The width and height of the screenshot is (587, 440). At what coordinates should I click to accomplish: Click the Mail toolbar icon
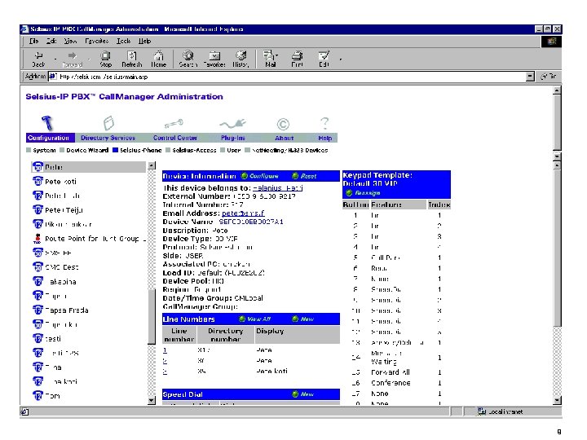click(x=270, y=59)
